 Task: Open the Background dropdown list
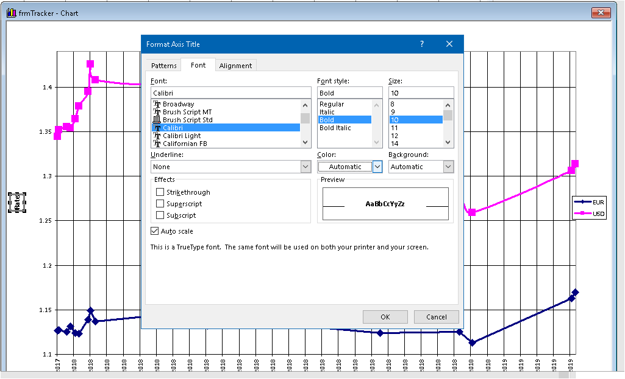click(448, 167)
